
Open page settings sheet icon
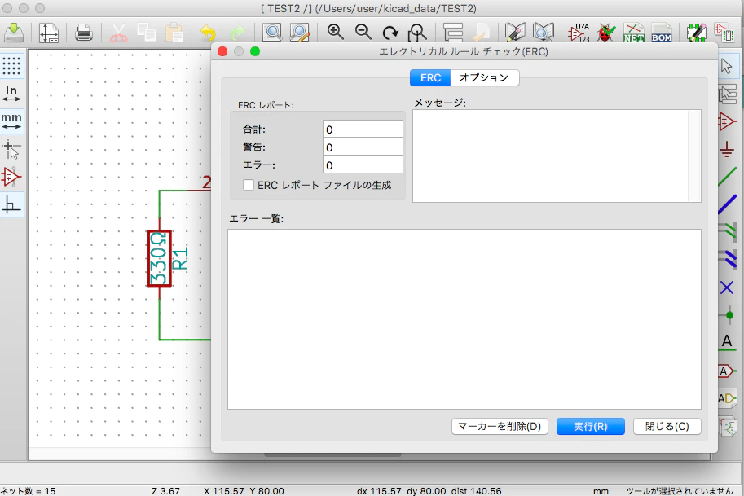click(49, 33)
